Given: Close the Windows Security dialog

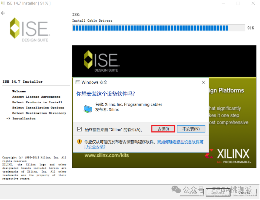Looking at the screenshot, I should point(203,82).
